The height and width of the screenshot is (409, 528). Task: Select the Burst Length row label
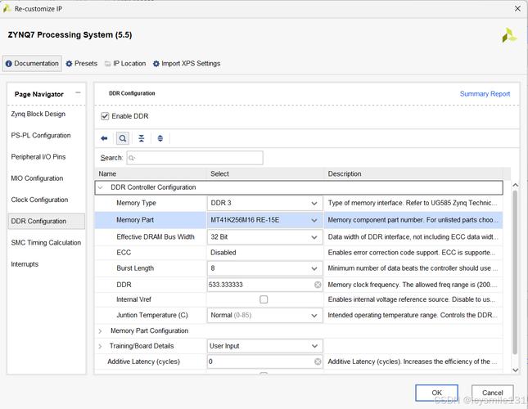tap(135, 268)
